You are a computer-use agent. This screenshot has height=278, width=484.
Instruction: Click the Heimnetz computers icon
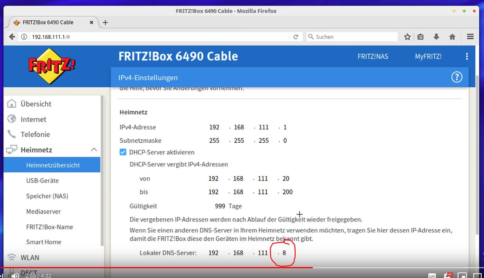(12, 149)
